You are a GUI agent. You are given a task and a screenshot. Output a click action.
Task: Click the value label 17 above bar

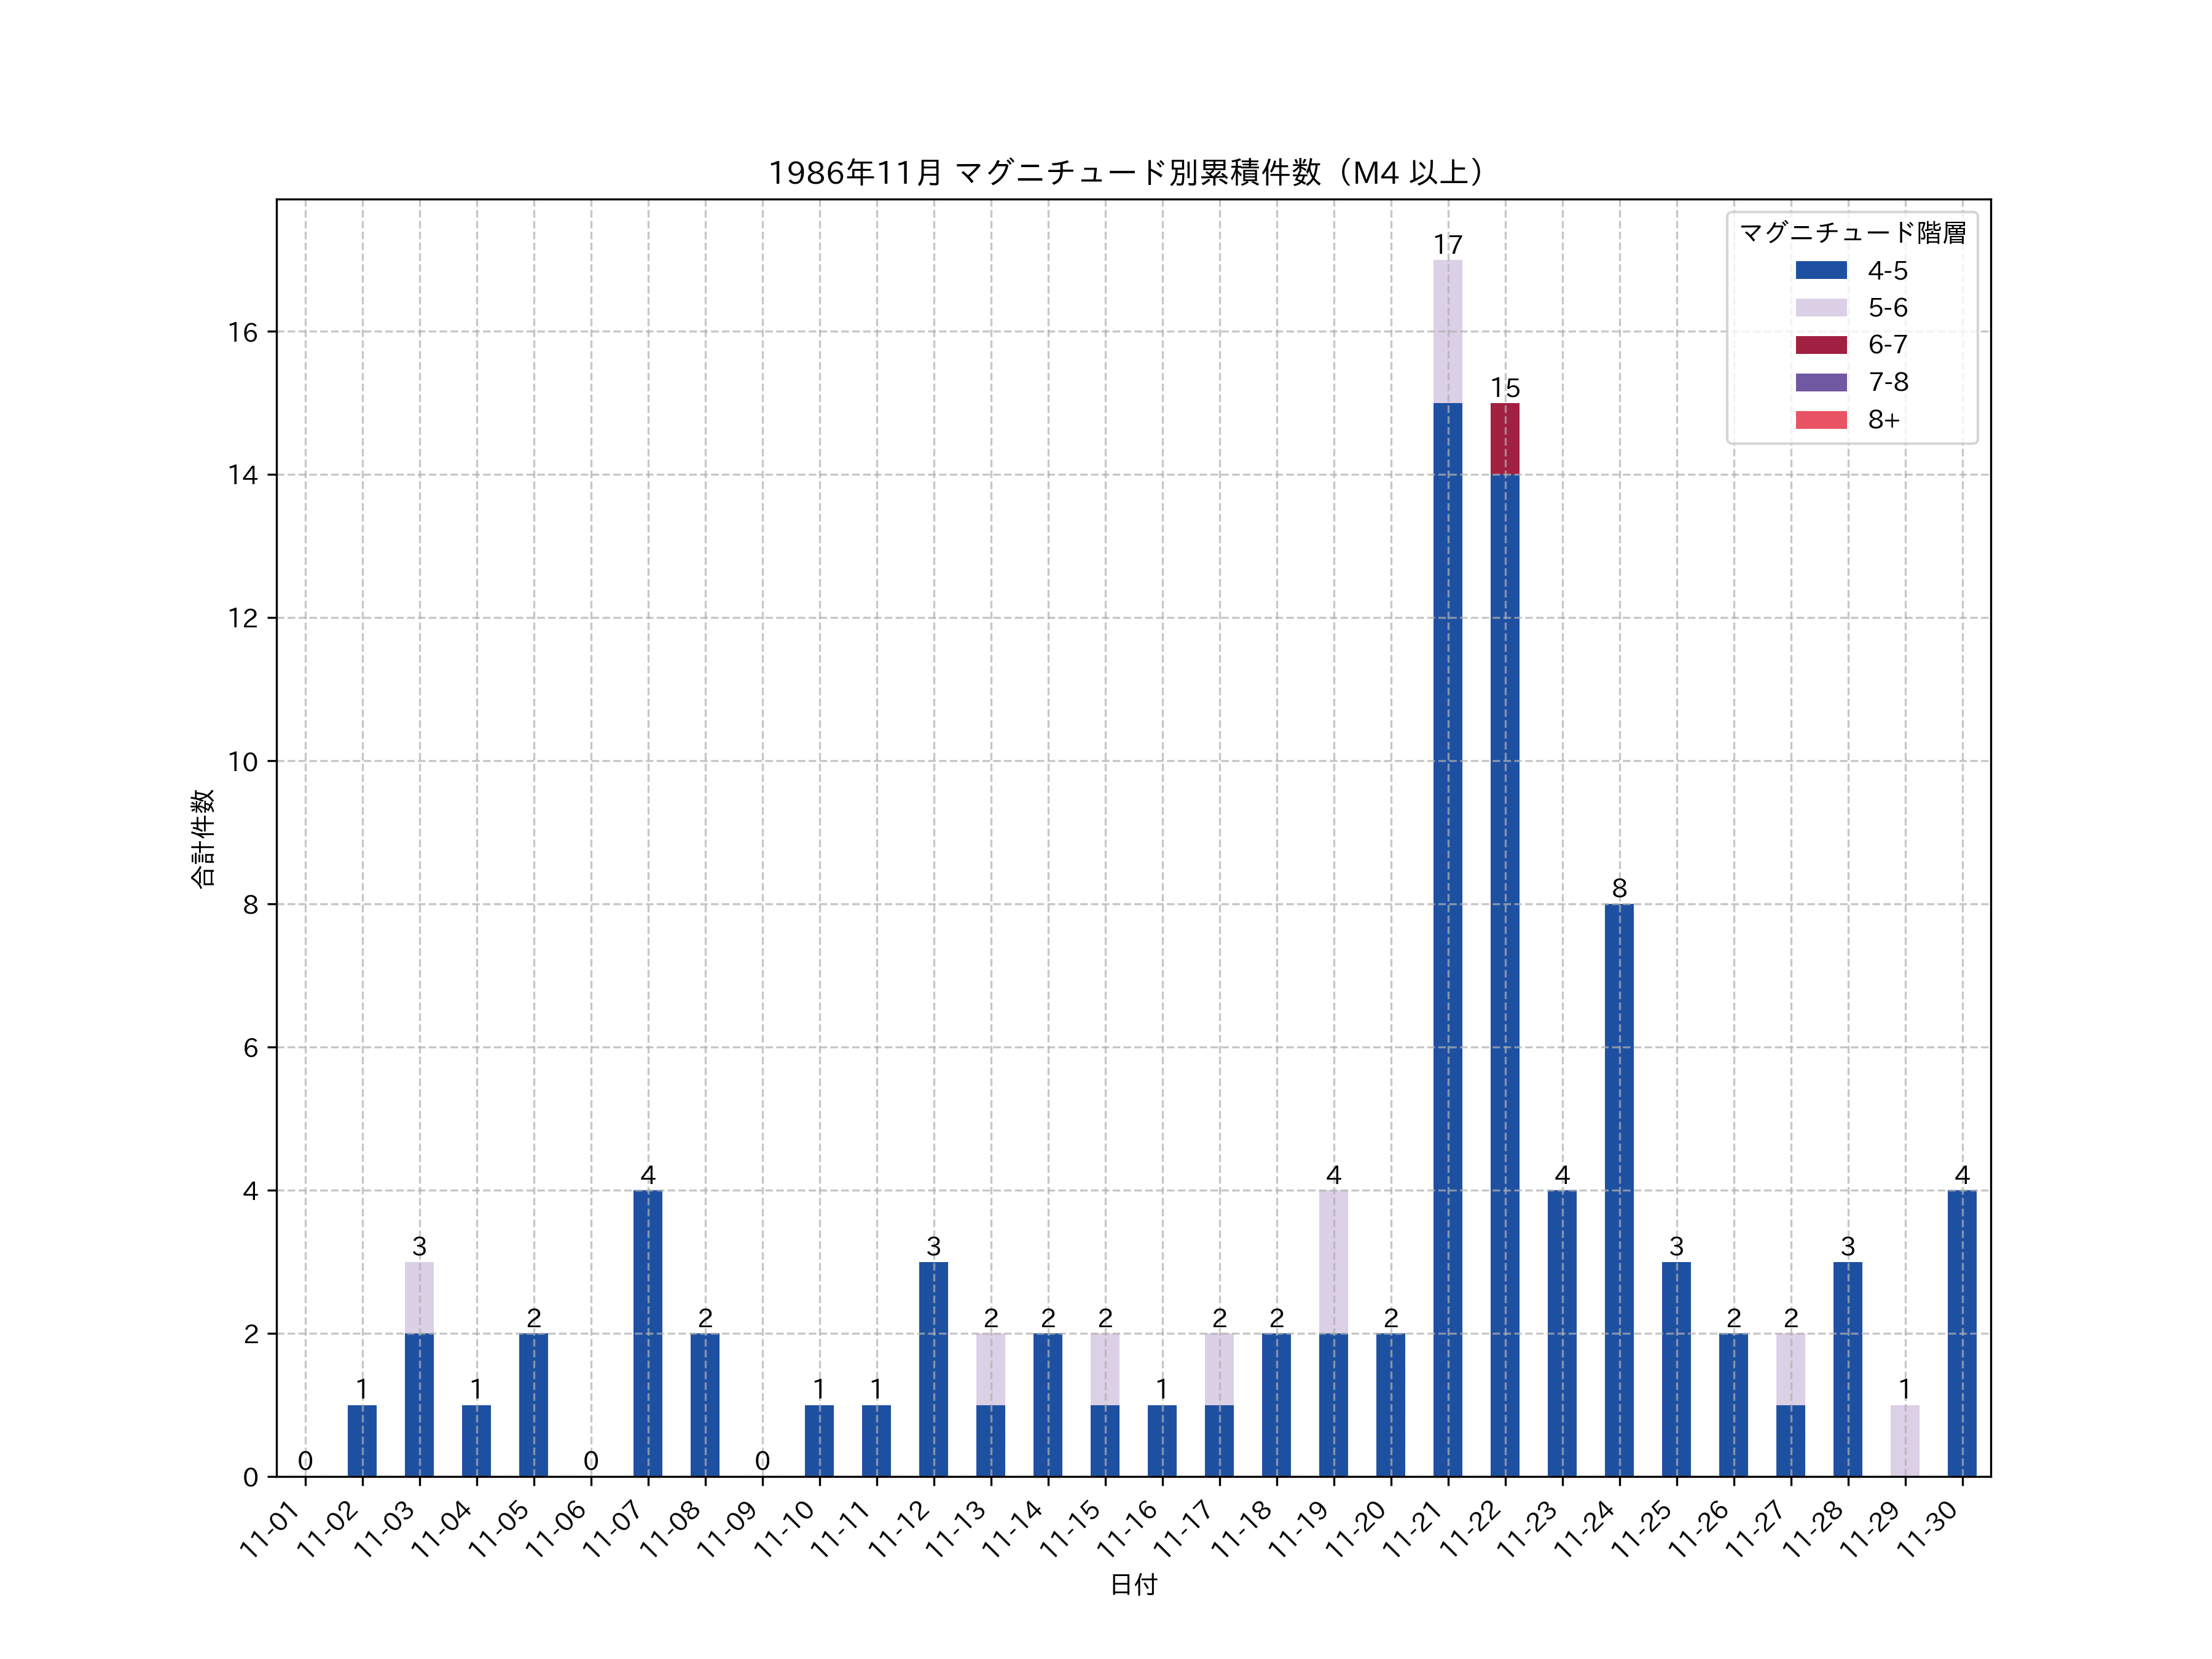click(x=1447, y=245)
